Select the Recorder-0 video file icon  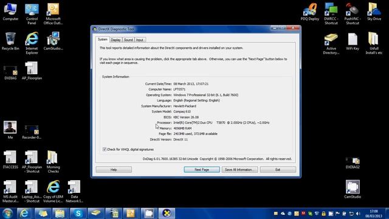click(x=32, y=132)
